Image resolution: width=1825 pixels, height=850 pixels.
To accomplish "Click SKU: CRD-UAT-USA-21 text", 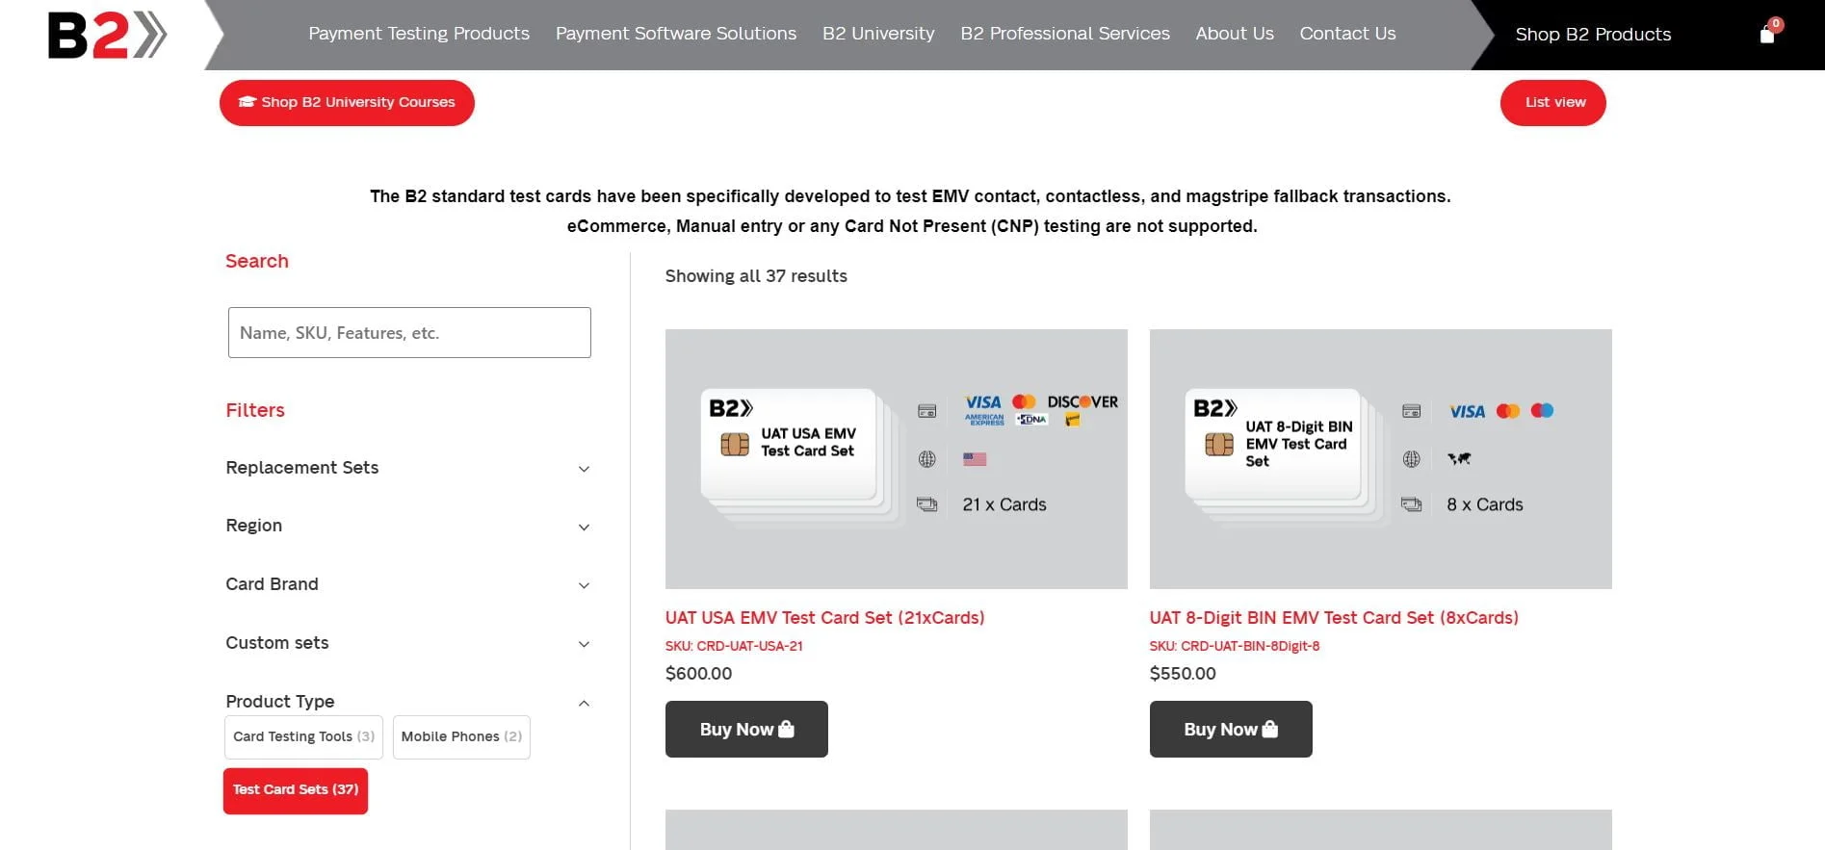I will click(x=734, y=646).
